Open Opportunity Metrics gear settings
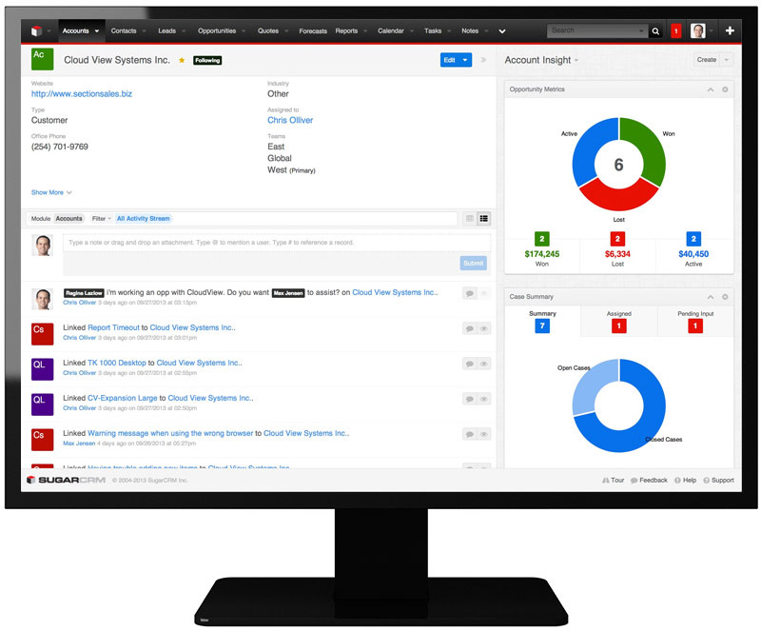761x631 pixels. [x=725, y=89]
